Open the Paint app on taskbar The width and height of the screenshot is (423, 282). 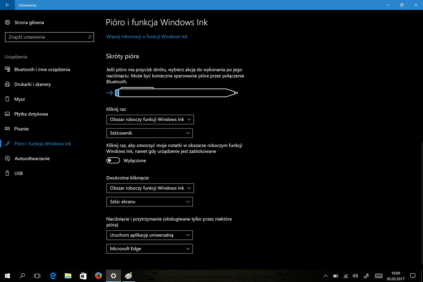(129, 275)
